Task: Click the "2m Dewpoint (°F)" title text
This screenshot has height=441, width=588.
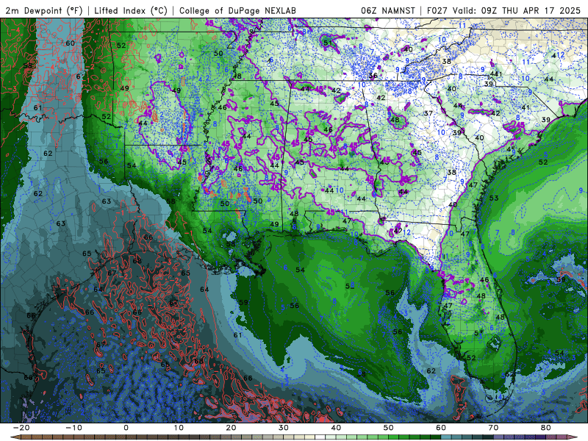Action: click(x=43, y=10)
